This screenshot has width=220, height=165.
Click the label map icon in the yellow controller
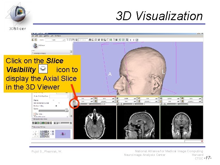click(x=118, y=101)
